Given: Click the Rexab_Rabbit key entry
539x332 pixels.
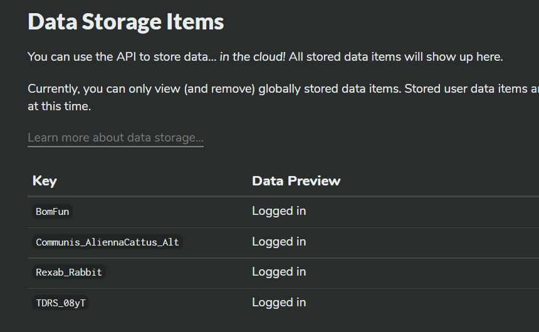Looking at the screenshot, I should click(x=69, y=272).
